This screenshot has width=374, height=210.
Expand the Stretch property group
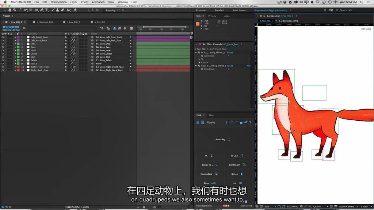point(199,62)
